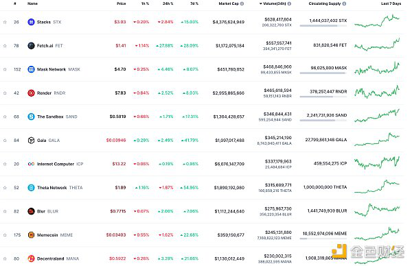The image size is (412, 266).
Task: Sort table by Price column header
Action: (121, 3)
